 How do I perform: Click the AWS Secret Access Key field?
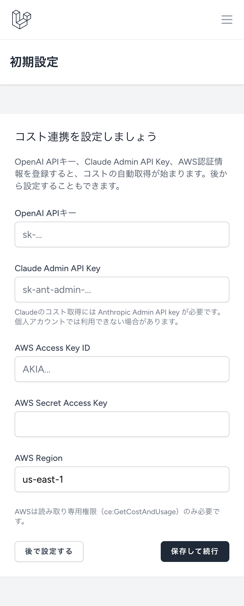122,424
